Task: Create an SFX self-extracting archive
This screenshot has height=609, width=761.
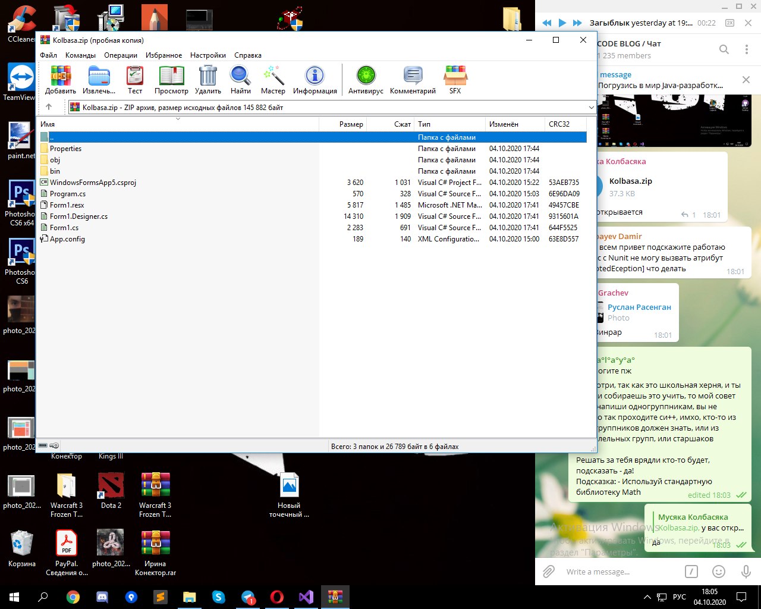Action: click(x=455, y=80)
